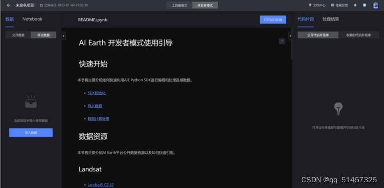Select the 代码片段 tab
This screenshot has width=384, height=188.
pyautogui.click(x=305, y=19)
